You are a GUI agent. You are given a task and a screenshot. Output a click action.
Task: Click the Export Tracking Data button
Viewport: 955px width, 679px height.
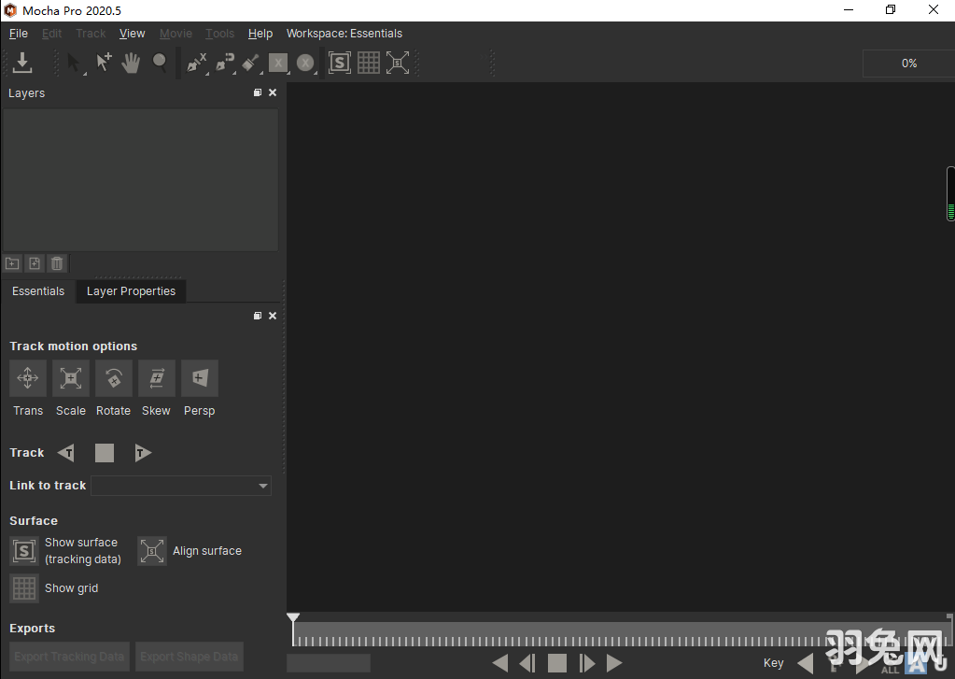(x=68, y=657)
